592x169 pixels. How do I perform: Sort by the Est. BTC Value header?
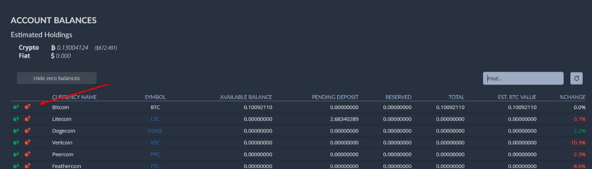517,97
